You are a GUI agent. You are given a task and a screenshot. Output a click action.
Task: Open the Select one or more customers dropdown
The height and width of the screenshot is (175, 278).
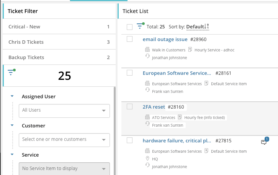pos(64,139)
